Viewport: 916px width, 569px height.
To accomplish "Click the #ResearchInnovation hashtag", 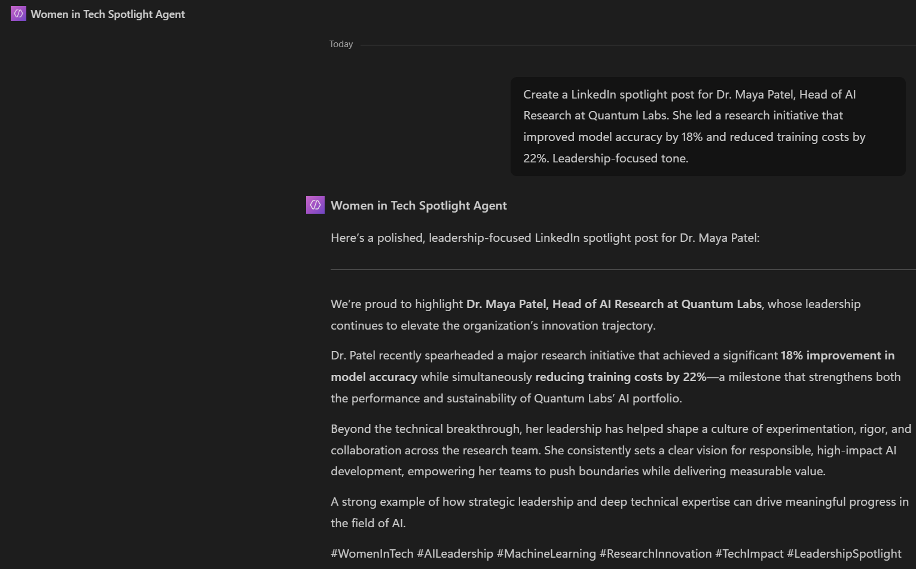I will (656, 553).
